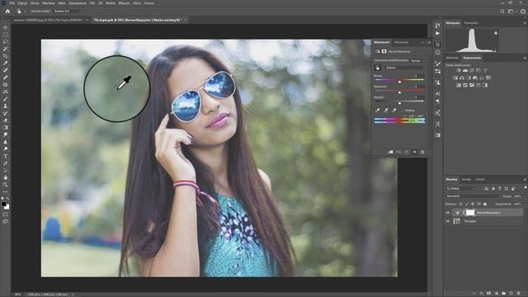Hide the Barwa/Nasycenie 1 layer

448,213
